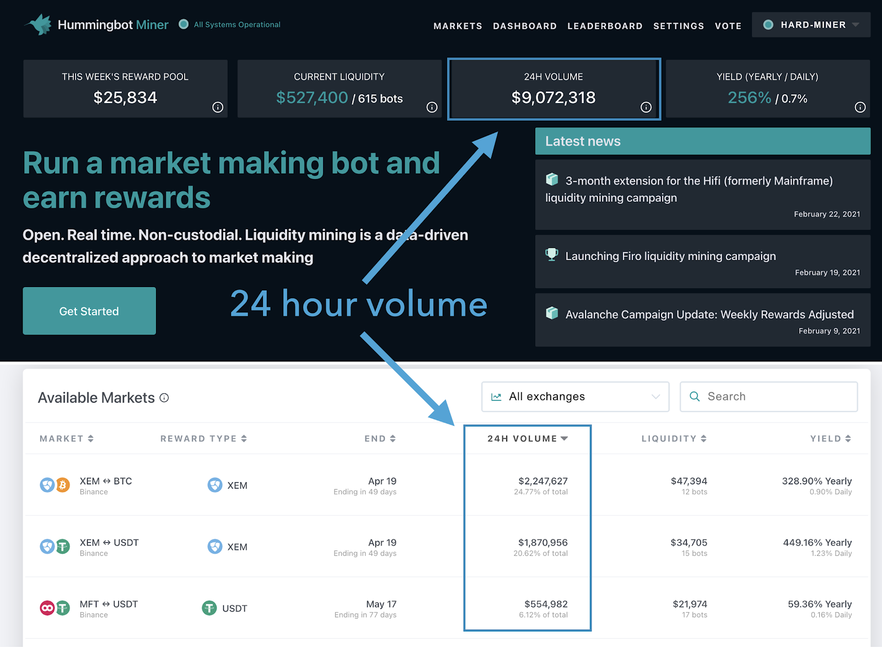Image resolution: width=882 pixels, height=648 pixels.
Task: Click info icon on Current Liquidity card
Action: 432,107
